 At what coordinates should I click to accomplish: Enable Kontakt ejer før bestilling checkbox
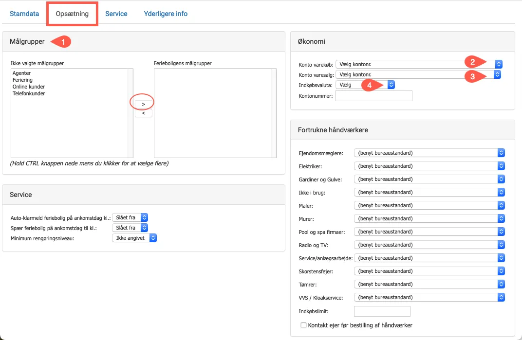coord(304,325)
